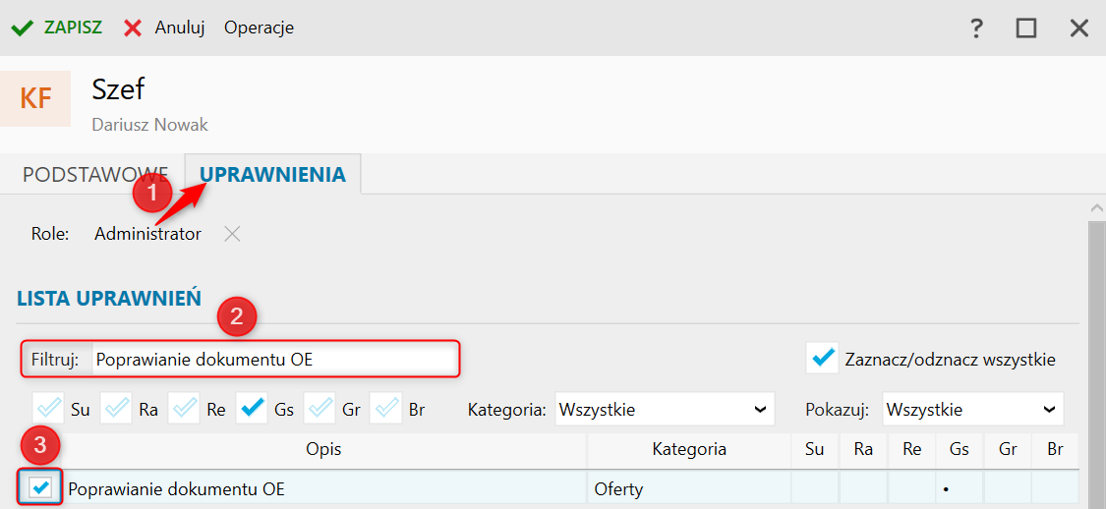Toggle the Su filter checkbox
The height and width of the screenshot is (509, 1106).
pyautogui.click(x=47, y=409)
